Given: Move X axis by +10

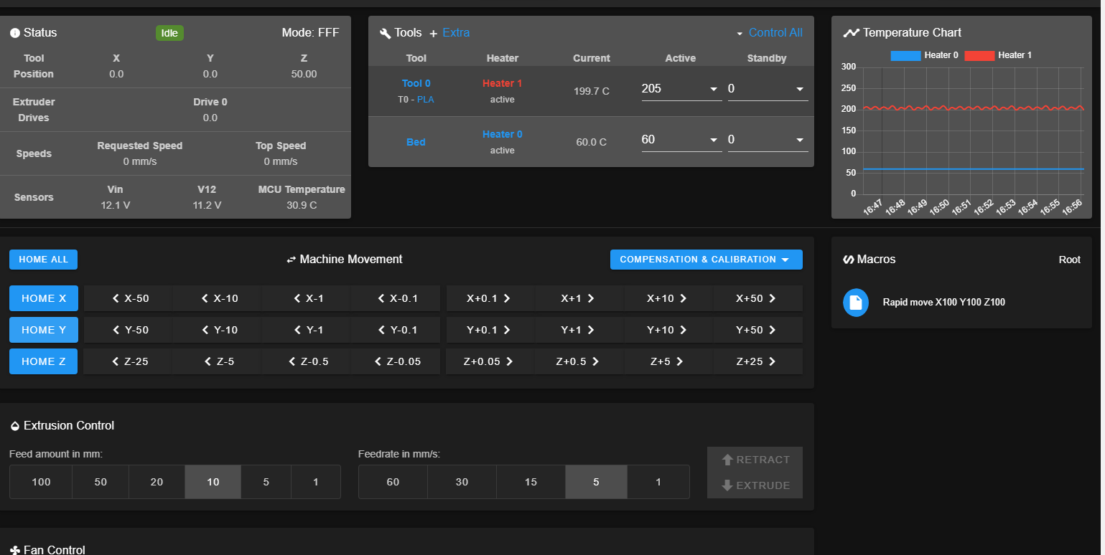Looking at the screenshot, I should point(668,298).
